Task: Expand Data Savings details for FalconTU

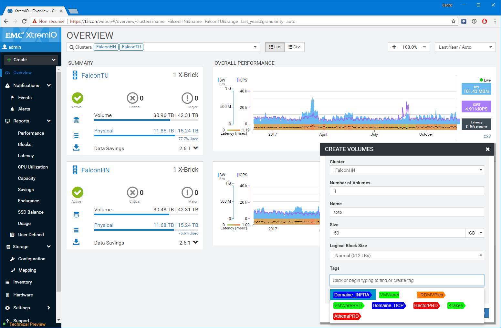Action: tap(195, 148)
